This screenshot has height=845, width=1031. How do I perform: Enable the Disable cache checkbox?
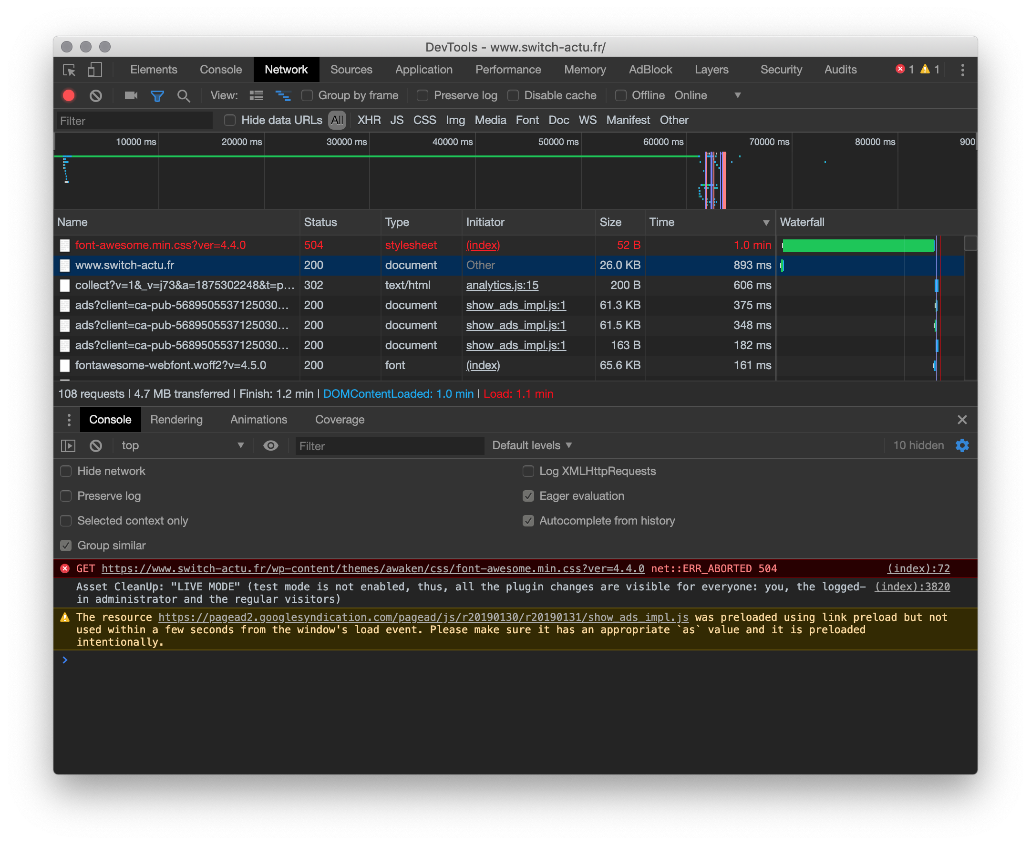click(x=513, y=96)
